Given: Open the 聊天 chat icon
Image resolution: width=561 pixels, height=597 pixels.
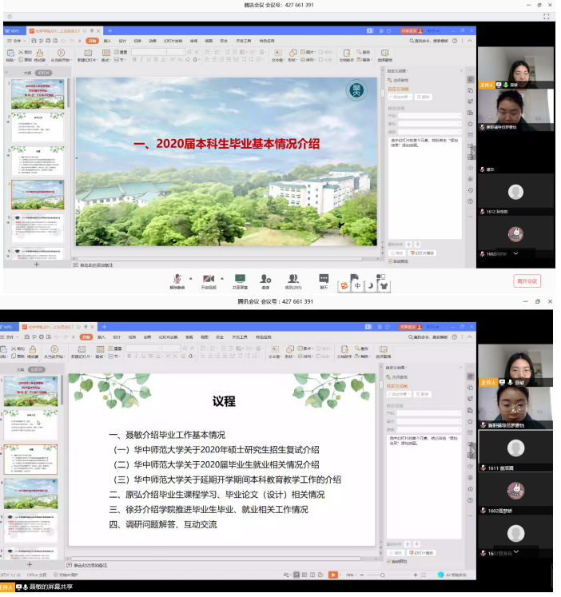Looking at the screenshot, I should tap(324, 278).
